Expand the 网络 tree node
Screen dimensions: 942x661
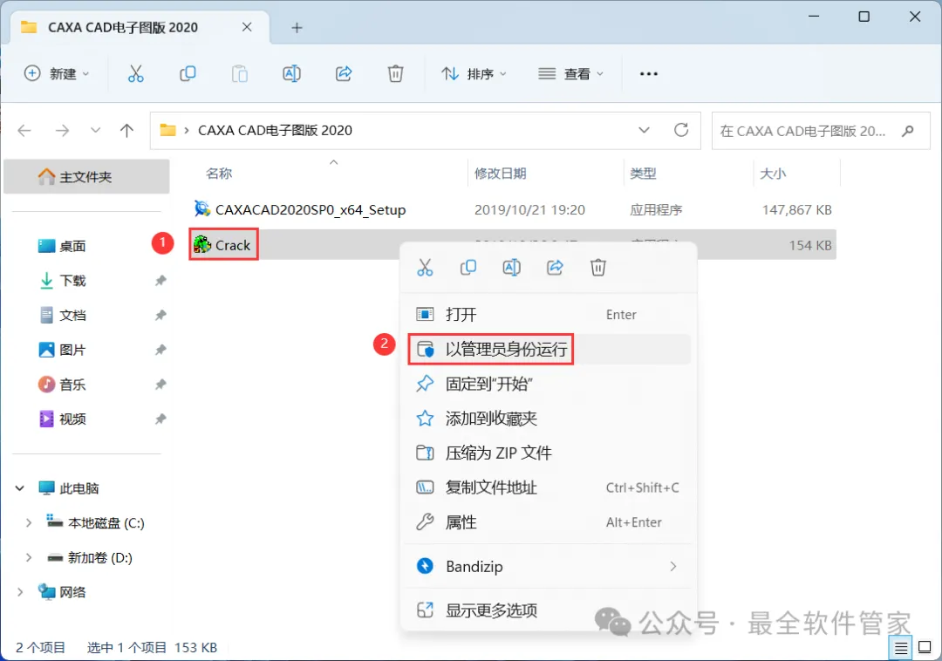click(20, 592)
